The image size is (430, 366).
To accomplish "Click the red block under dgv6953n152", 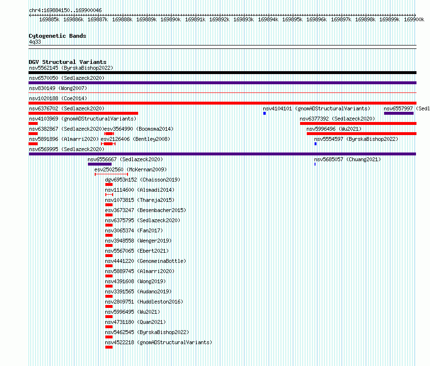I will 109,184.
